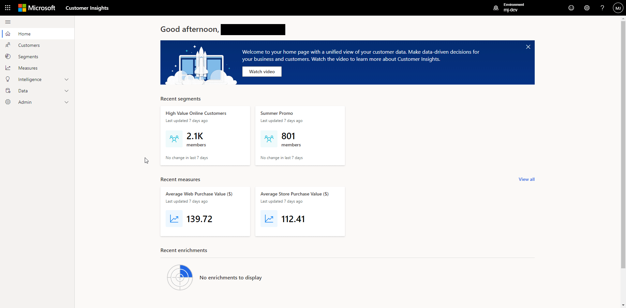Image resolution: width=626 pixels, height=308 pixels.
Task: Follow the View all link
Action: 527,179
